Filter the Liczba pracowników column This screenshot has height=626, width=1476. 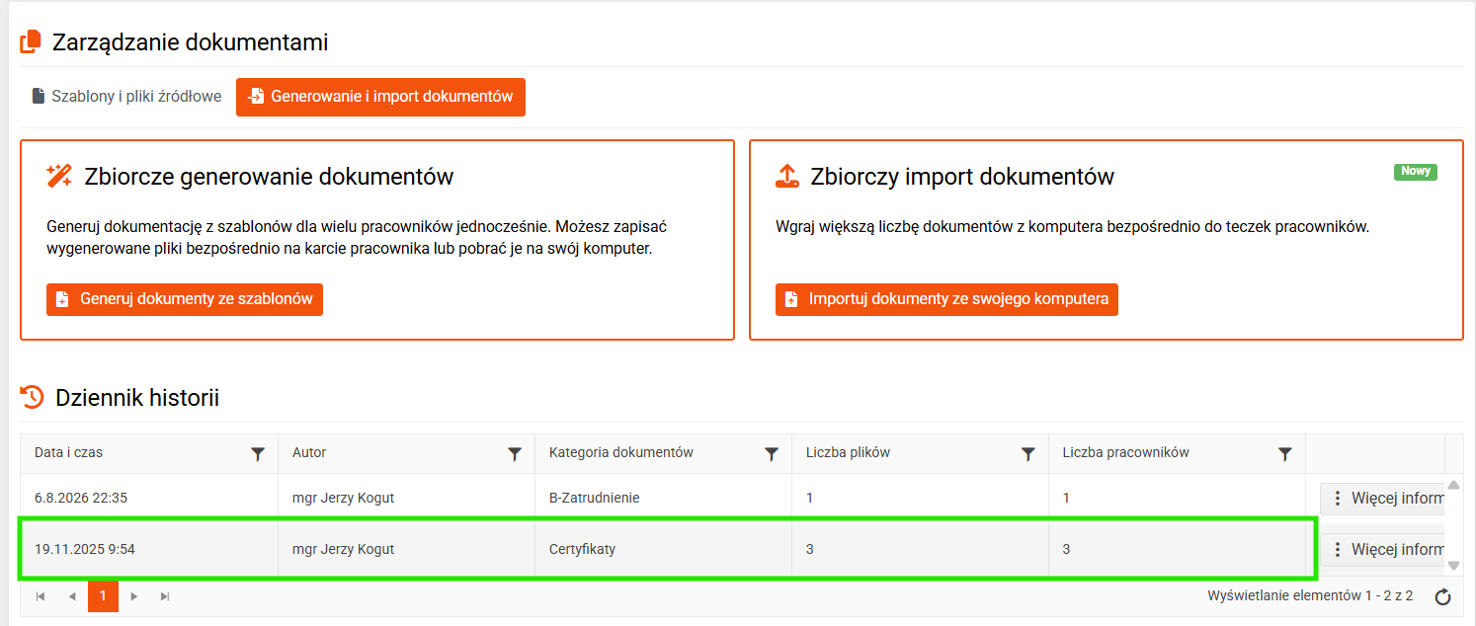pyautogui.click(x=1285, y=454)
